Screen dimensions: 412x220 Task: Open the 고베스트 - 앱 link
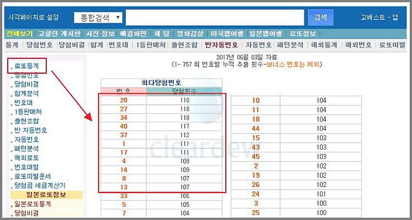click(x=379, y=18)
